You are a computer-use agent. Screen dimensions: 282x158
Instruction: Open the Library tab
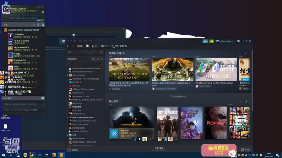tap(87, 46)
